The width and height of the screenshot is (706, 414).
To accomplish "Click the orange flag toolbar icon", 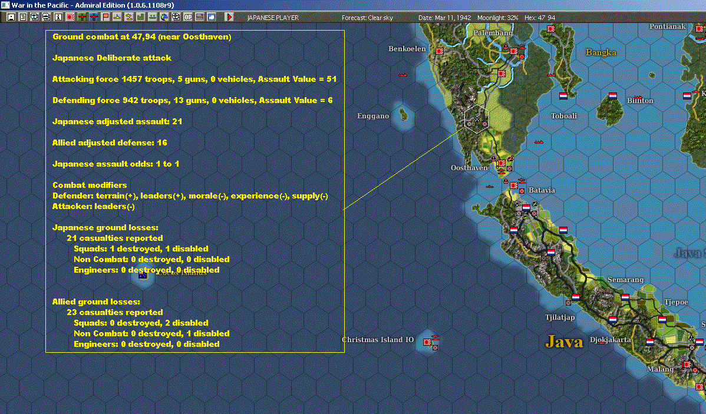I will (105, 17).
